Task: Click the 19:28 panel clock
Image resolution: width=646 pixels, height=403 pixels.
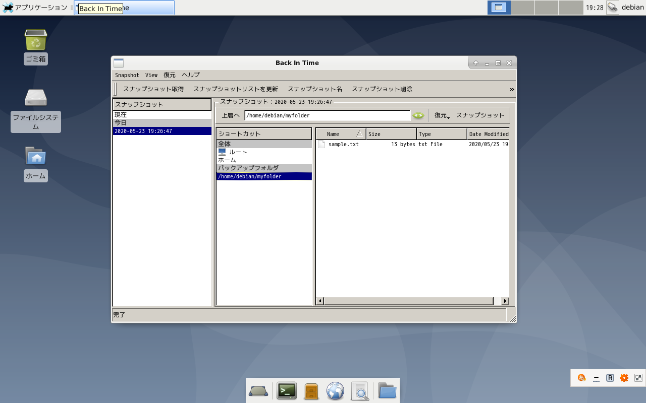Action: pos(595,8)
